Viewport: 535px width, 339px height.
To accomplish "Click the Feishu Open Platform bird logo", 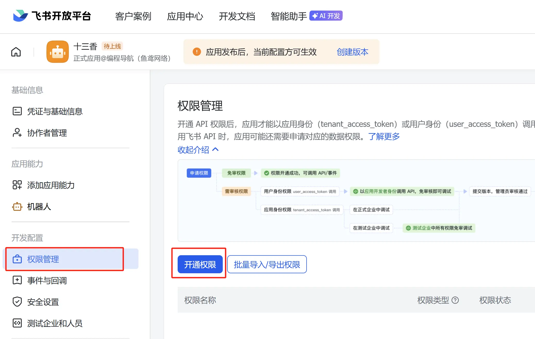I will [20, 16].
